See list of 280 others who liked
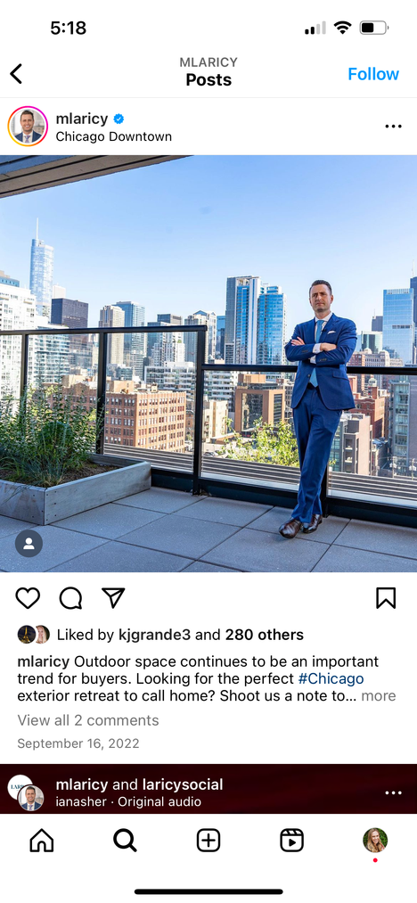417x903 pixels. coord(265,635)
